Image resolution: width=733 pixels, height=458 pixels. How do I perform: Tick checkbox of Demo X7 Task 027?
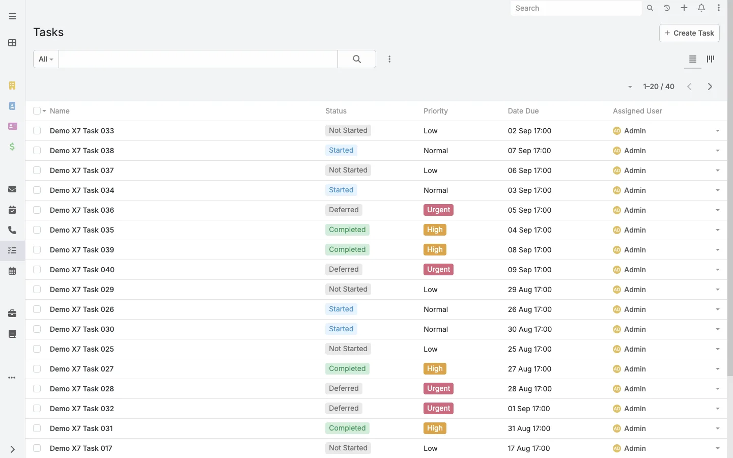click(37, 369)
